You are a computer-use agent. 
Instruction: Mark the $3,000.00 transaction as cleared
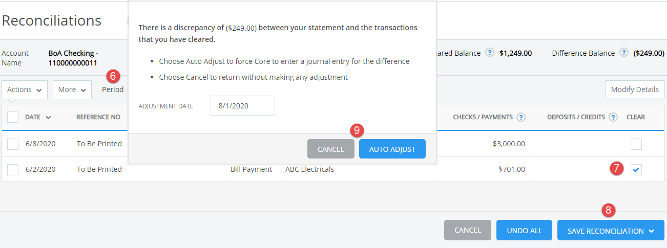coord(636,144)
